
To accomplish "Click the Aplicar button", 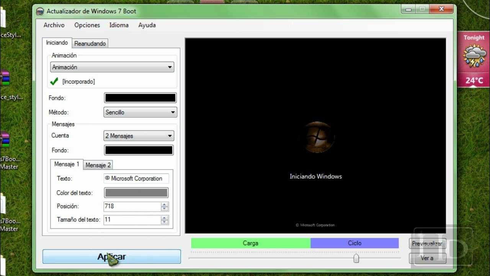I will (x=111, y=256).
